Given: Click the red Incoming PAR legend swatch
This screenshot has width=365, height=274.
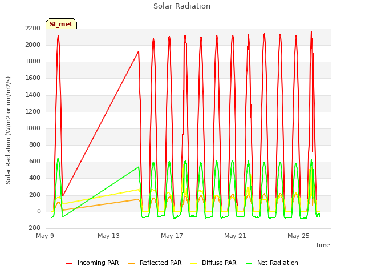Looking at the screenshot, I should (69, 264).
